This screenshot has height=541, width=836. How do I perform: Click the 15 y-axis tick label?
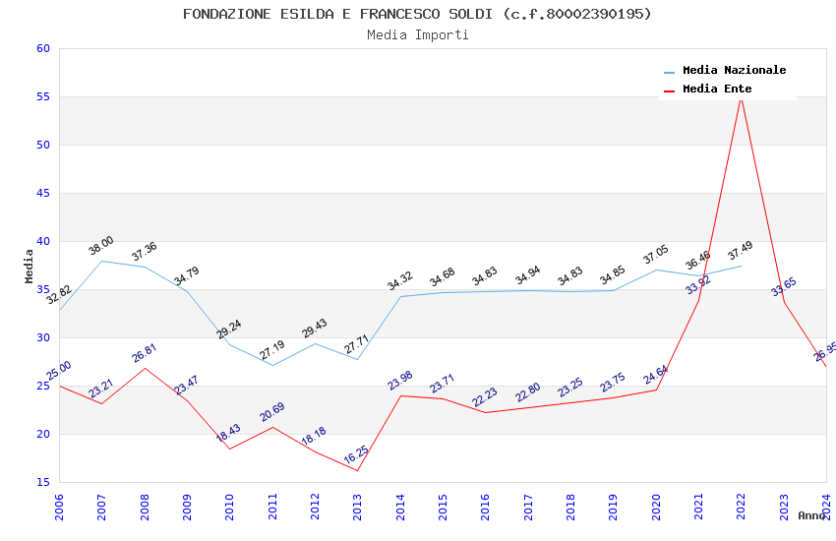[x=43, y=482]
